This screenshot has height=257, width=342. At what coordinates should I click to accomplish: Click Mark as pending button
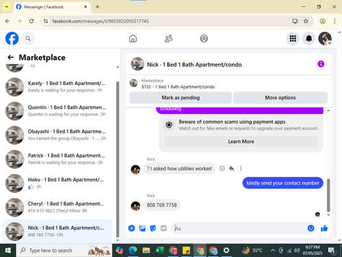[181, 98]
